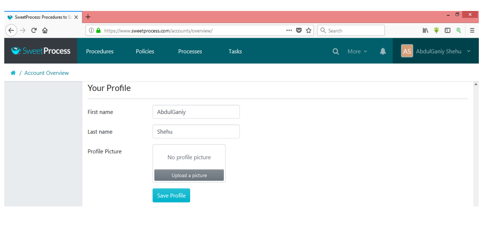Click the page scrollbar up arrow
484x232 pixels.
coord(476,84)
